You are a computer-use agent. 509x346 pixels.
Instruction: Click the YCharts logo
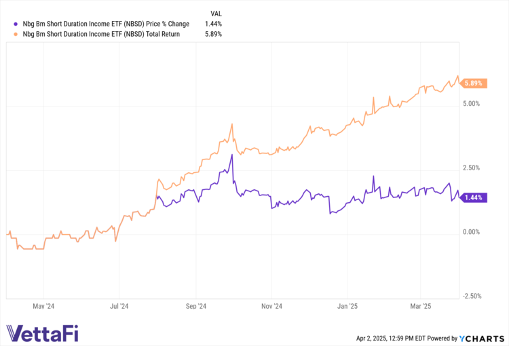click(483, 337)
